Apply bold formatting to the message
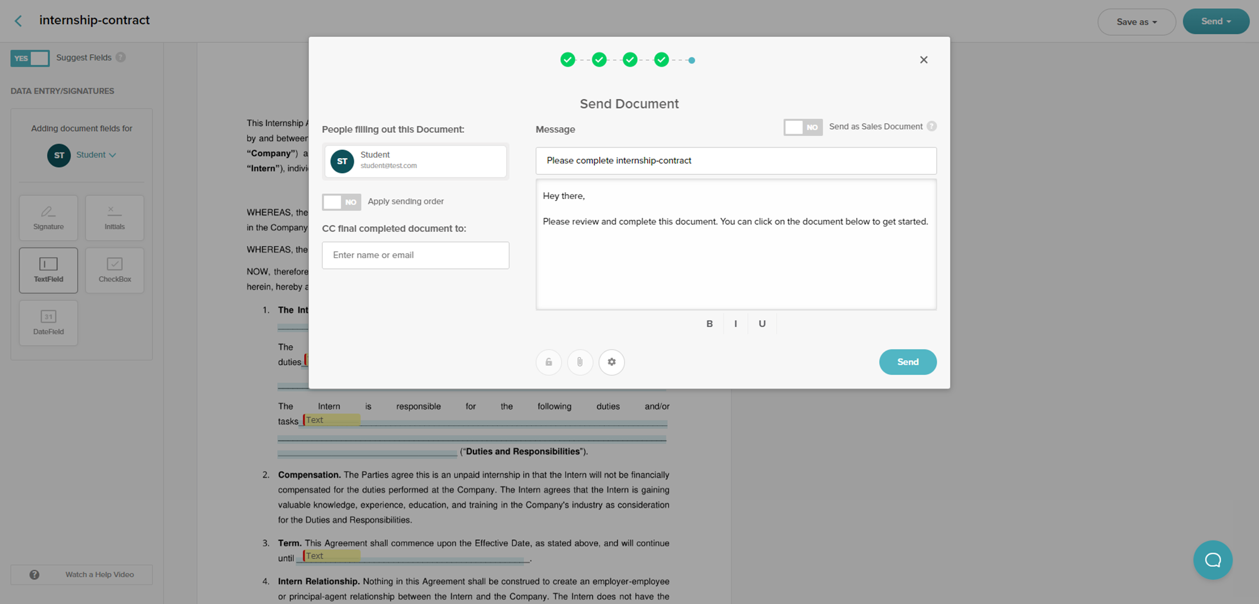 tap(709, 323)
